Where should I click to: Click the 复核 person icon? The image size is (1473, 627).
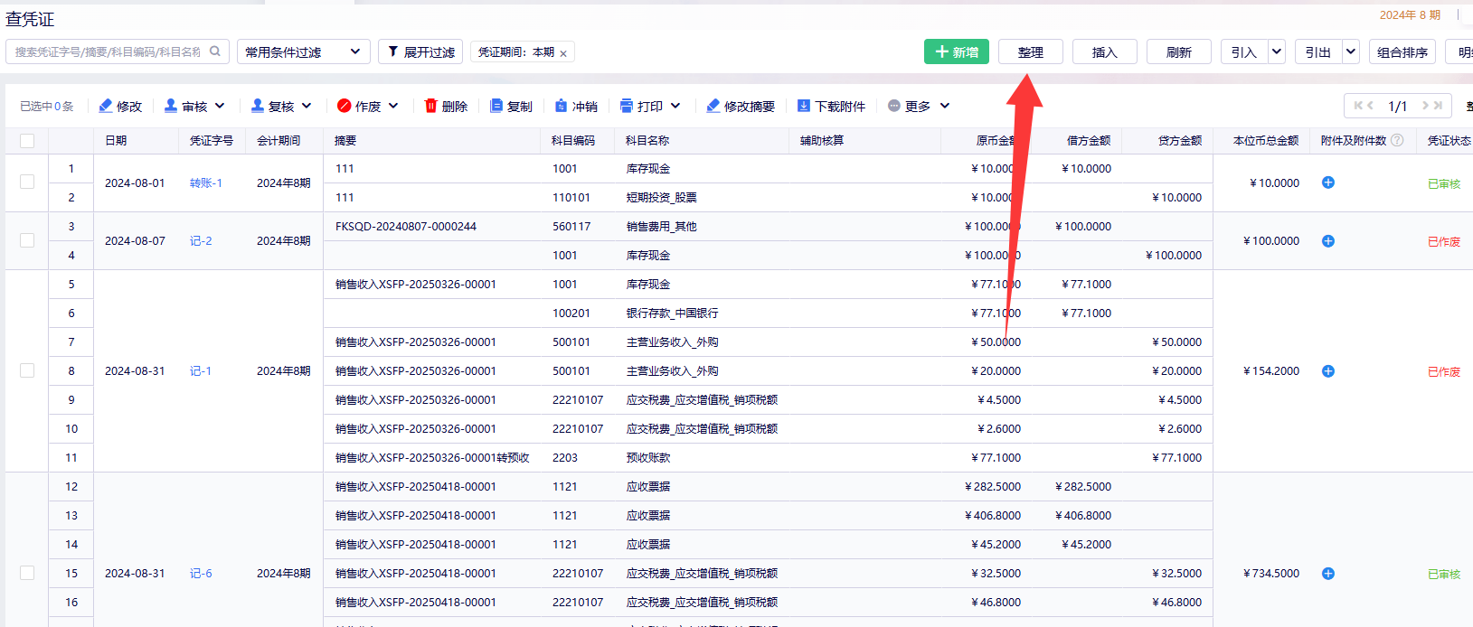coord(258,106)
